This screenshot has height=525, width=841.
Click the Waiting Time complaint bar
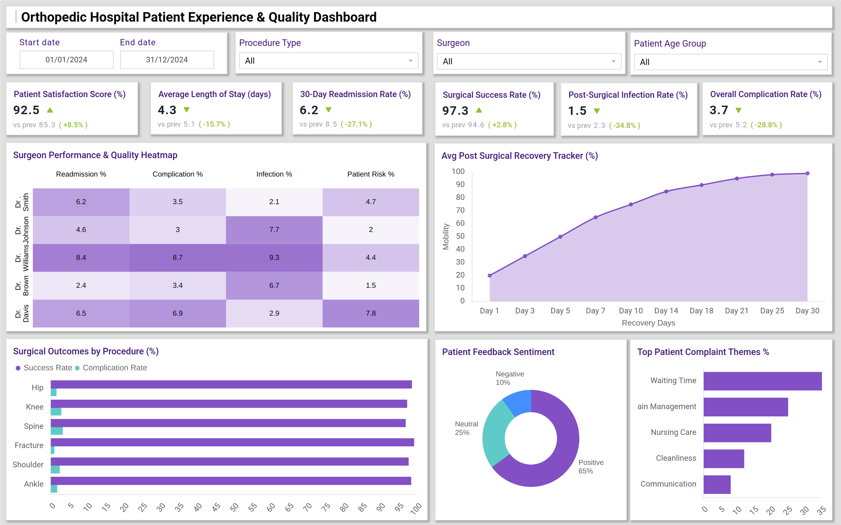(763, 381)
